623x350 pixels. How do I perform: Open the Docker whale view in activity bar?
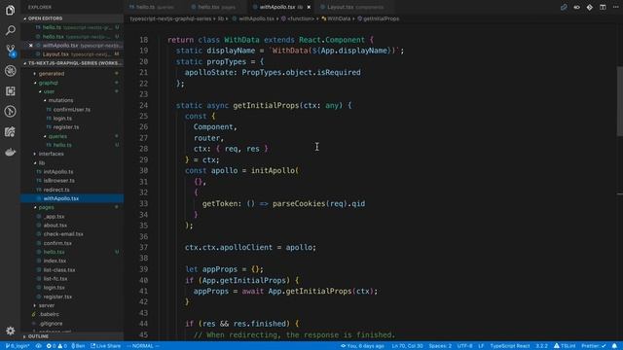11,152
